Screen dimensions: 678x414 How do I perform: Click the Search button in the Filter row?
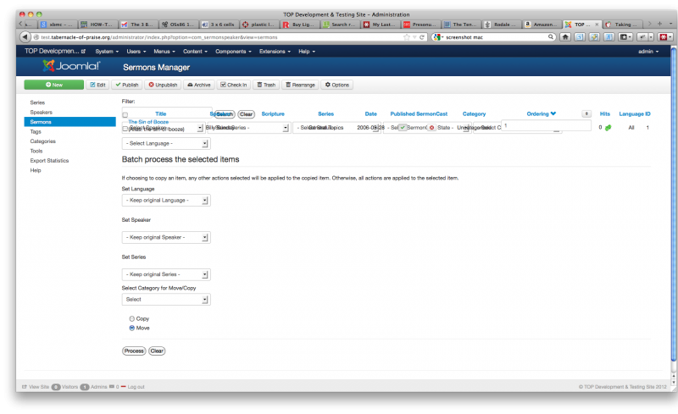tap(225, 114)
